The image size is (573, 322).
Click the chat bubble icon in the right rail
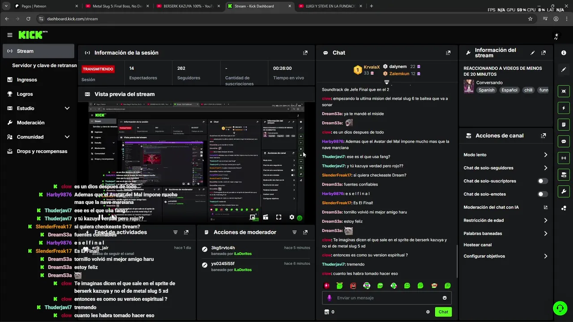tap(564, 141)
